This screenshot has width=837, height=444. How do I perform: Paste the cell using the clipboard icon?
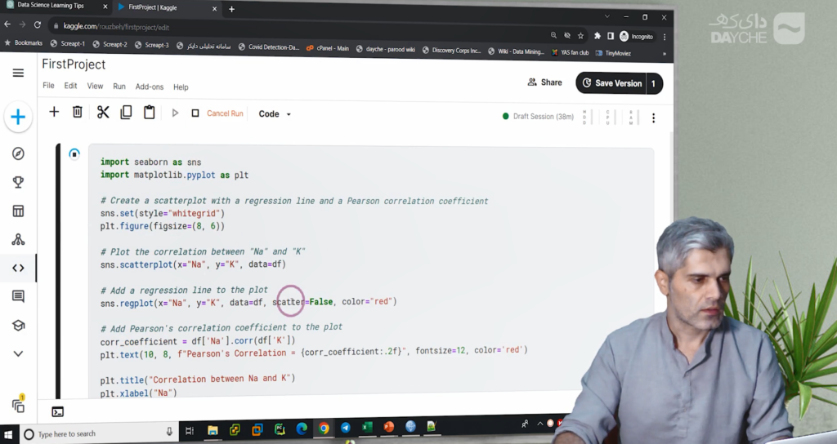pos(150,113)
